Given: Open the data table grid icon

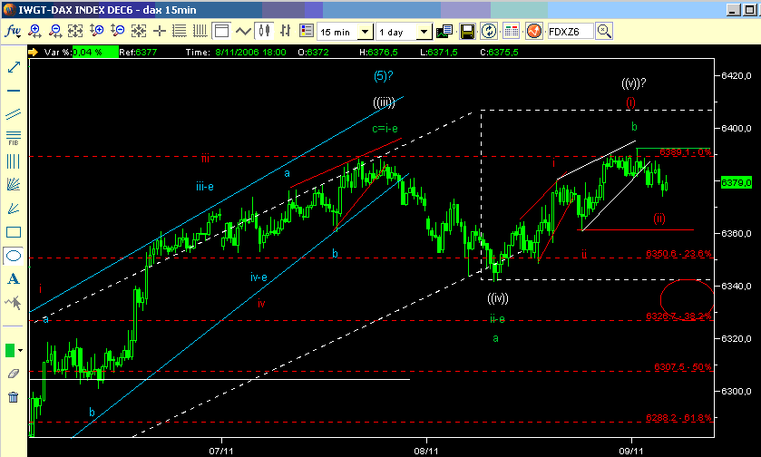Looking at the screenshot, I should (511, 32).
